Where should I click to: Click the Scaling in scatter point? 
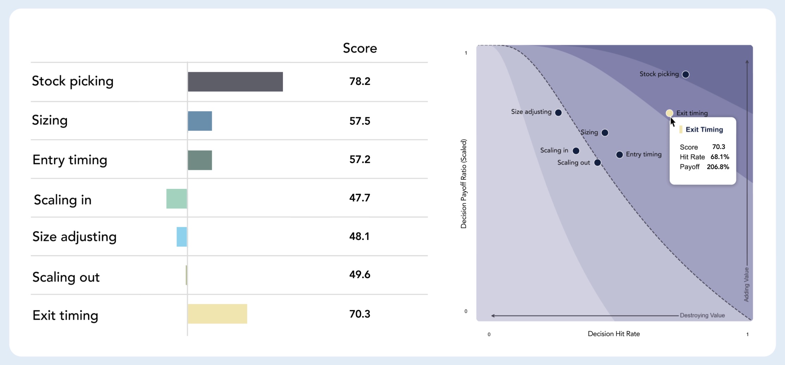click(576, 151)
